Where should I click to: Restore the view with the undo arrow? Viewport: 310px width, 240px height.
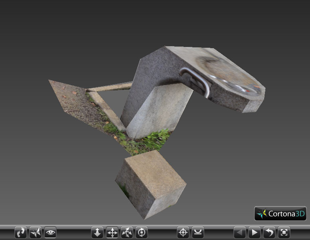click(269, 232)
